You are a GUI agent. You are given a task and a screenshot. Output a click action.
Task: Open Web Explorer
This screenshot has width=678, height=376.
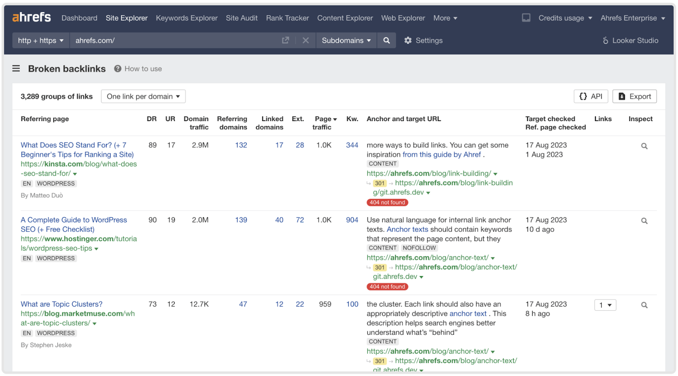pyautogui.click(x=403, y=18)
